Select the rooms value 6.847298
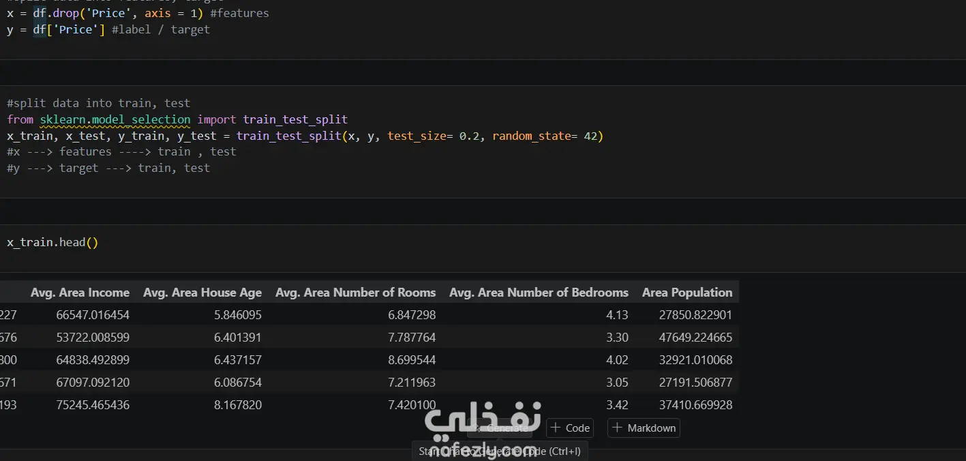 412,315
